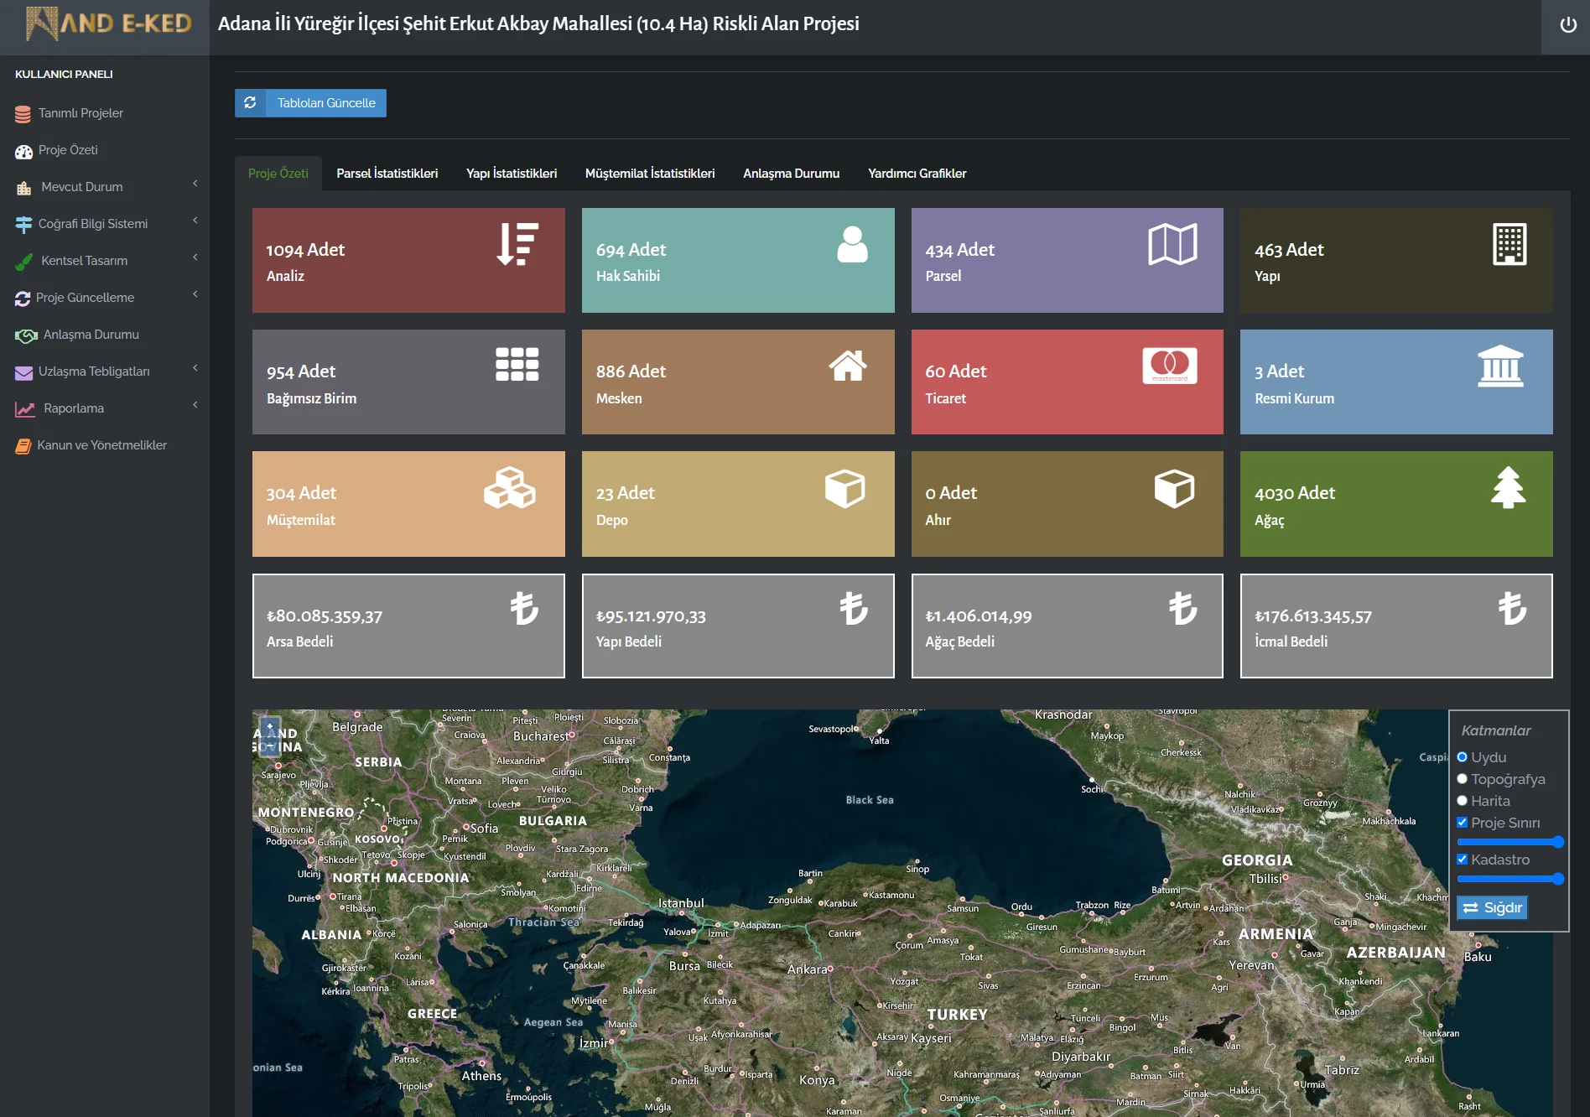1590x1117 pixels.
Task: Open the Yapı İstatistikleri tab
Action: (512, 174)
